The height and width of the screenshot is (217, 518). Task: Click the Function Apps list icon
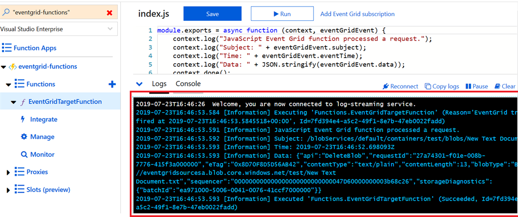click(7, 48)
